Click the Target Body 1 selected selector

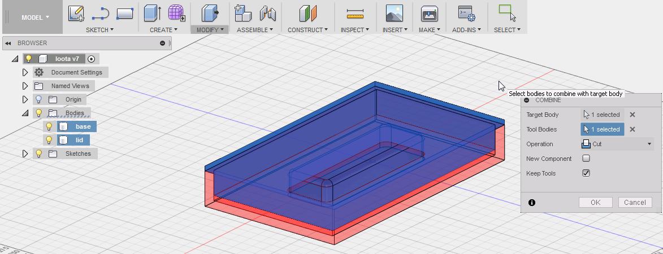[602, 115]
